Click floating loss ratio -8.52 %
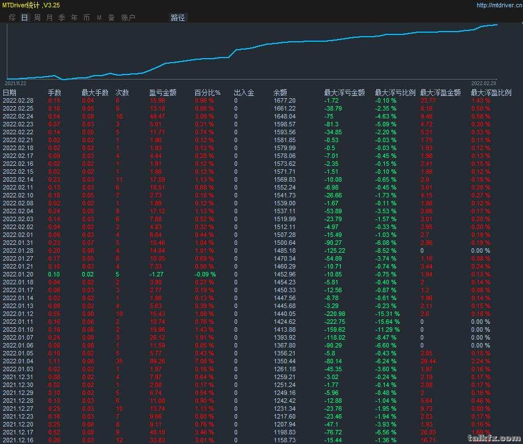 click(x=385, y=251)
